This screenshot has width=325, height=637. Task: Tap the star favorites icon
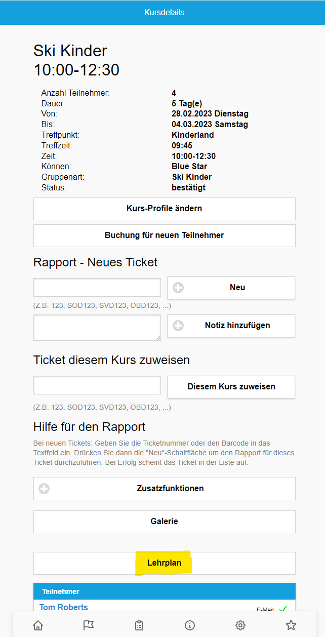click(291, 625)
